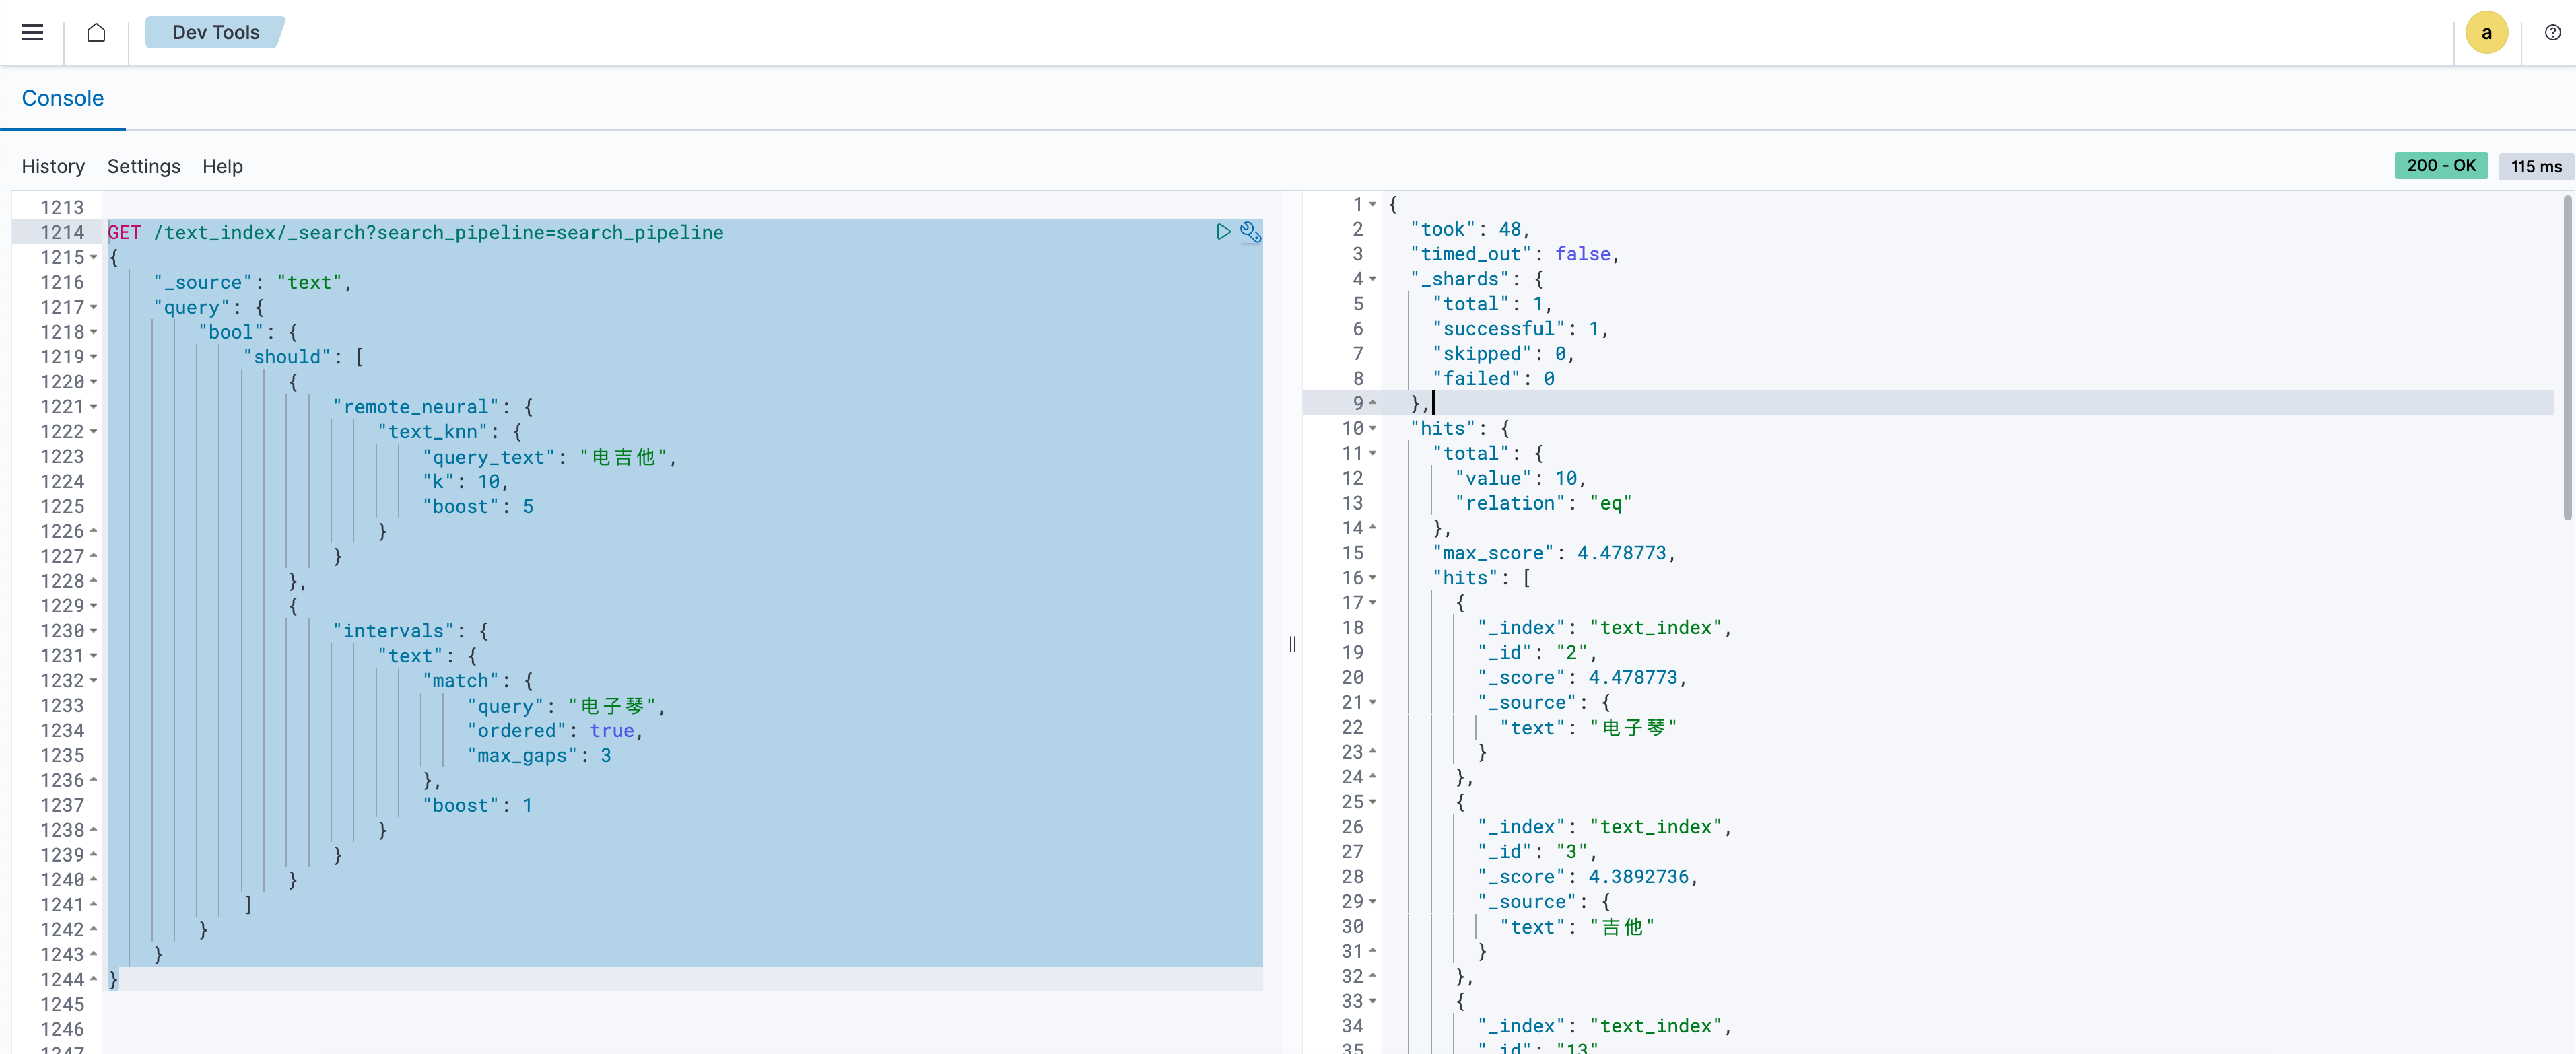Collapse the _shards block at output line 4

click(x=1373, y=279)
